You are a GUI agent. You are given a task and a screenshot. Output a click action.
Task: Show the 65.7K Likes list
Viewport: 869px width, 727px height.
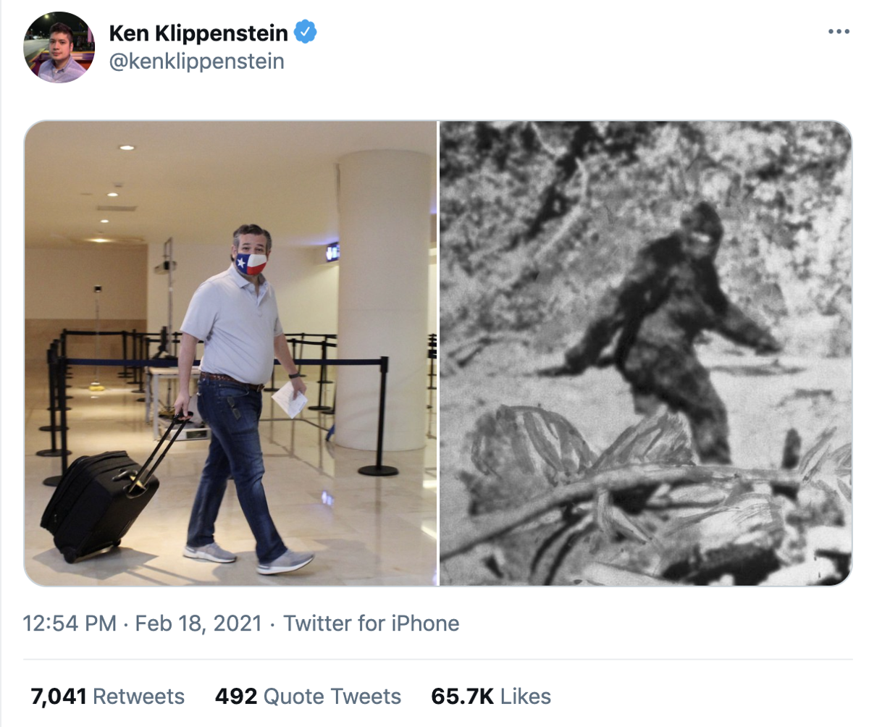491,697
